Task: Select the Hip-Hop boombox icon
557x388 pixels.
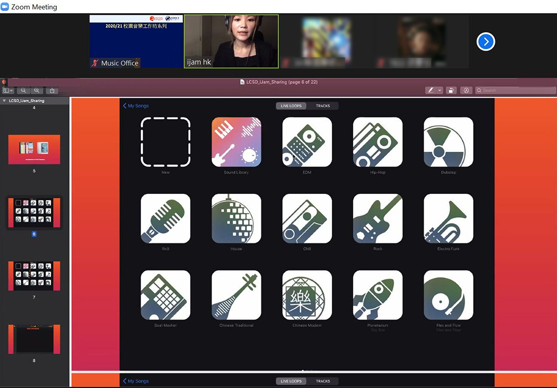Action: point(377,142)
